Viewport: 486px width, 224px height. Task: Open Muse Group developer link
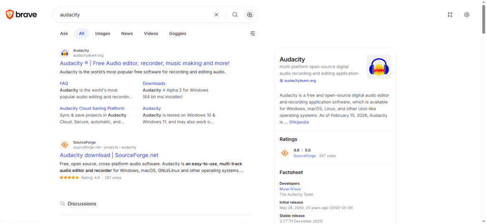(x=290, y=189)
